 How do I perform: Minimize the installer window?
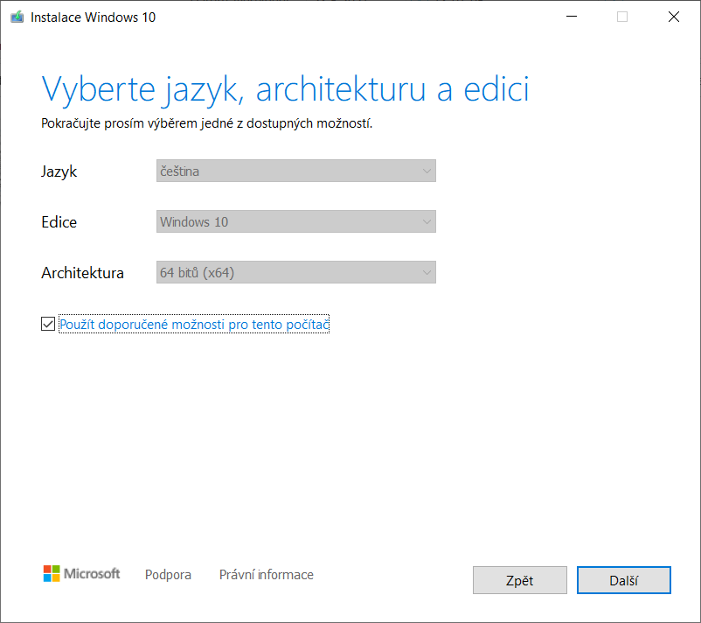point(572,17)
